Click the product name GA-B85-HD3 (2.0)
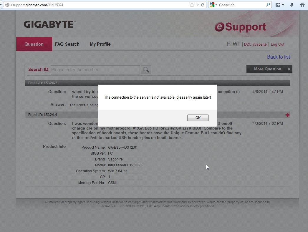This screenshot has width=308, height=232. 122,147
